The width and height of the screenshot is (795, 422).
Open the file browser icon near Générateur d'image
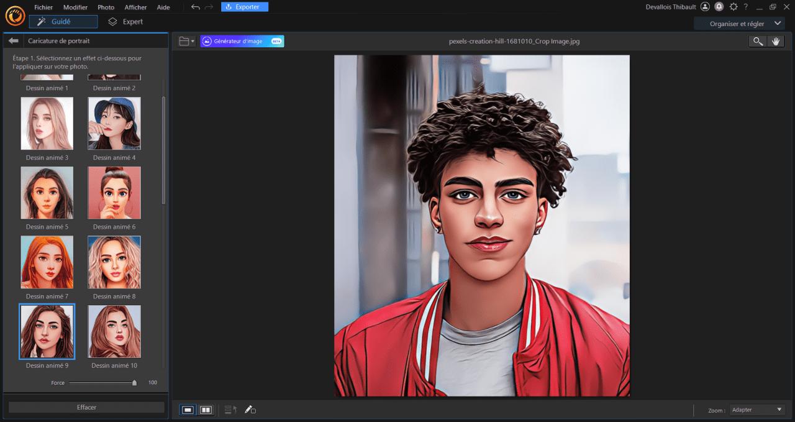pyautogui.click(x=182, y=41)
